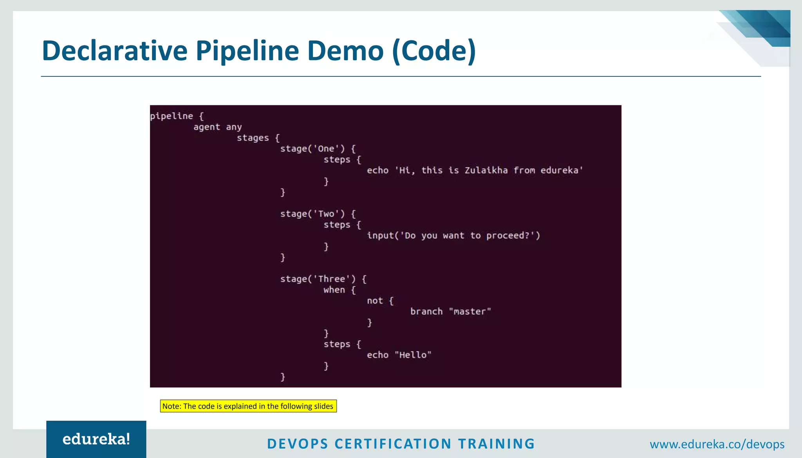Click the stage('Three') code line
Viewport: 802px width, 458px height.
tap(323, 279)
